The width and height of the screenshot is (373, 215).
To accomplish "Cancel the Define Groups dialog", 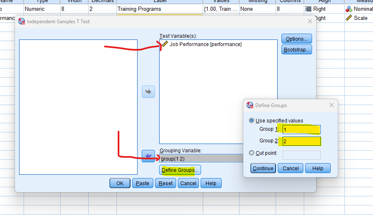I will point(290,168).
